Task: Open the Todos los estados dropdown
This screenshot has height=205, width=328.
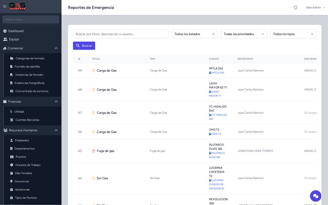Action: pyautogui.click(x=194, y=34)
